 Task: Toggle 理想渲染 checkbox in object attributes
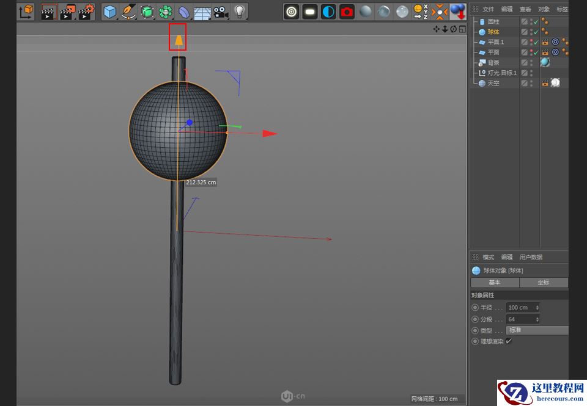[x=508, y=340]
